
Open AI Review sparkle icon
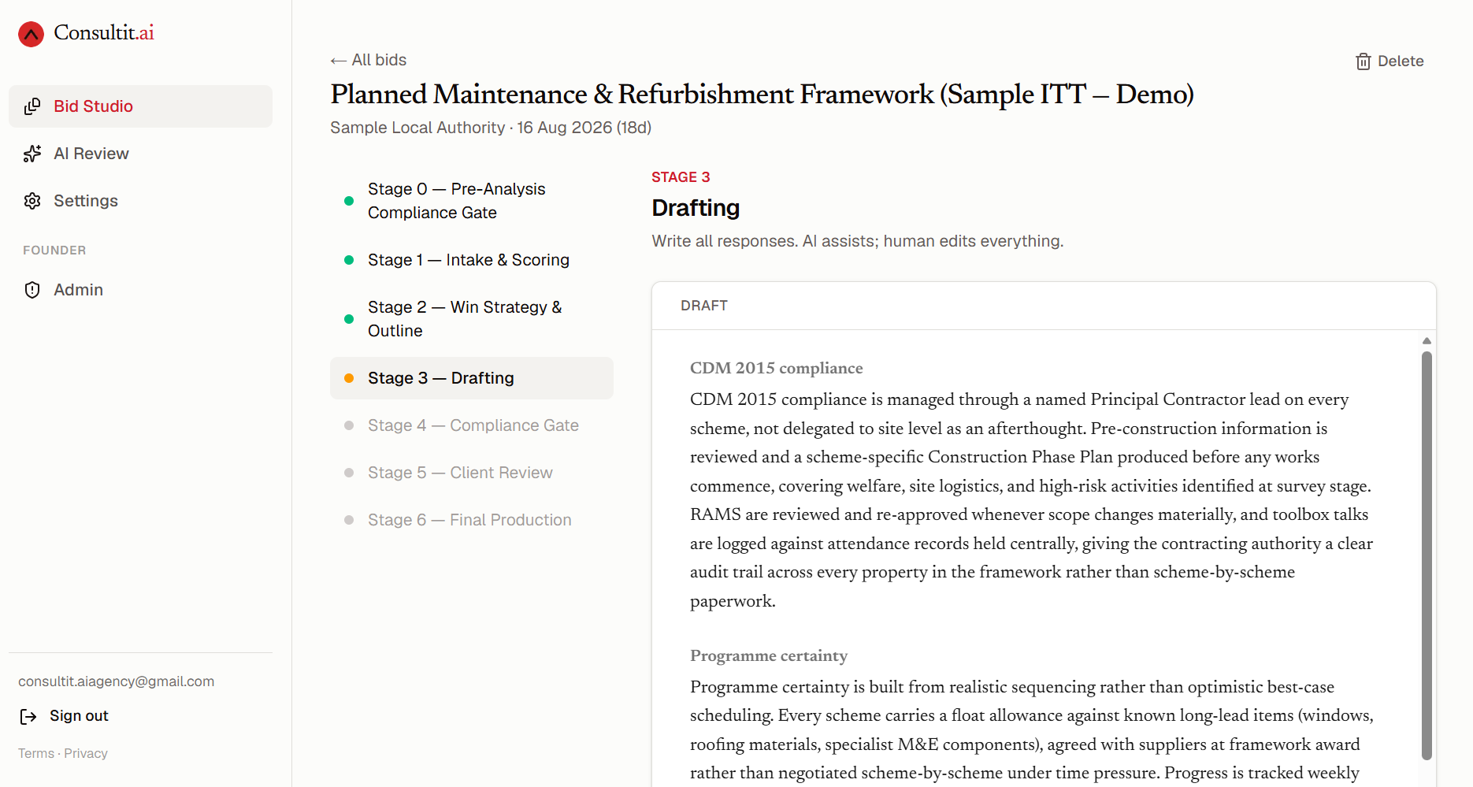click(32, 154)
